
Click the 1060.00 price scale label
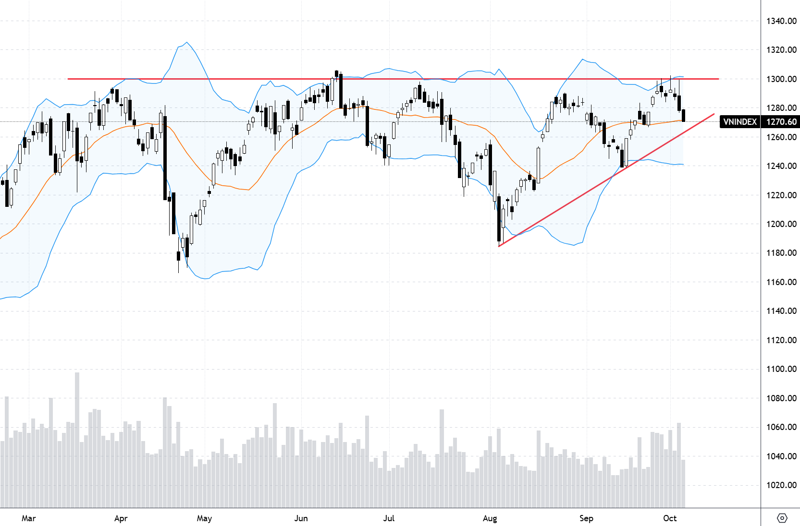[x=781, y=427]
